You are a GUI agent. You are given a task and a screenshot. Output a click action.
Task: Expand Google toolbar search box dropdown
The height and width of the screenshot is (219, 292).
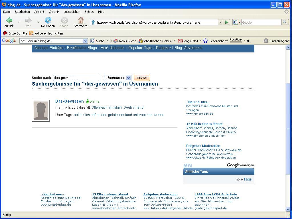(x=85, y=41)
